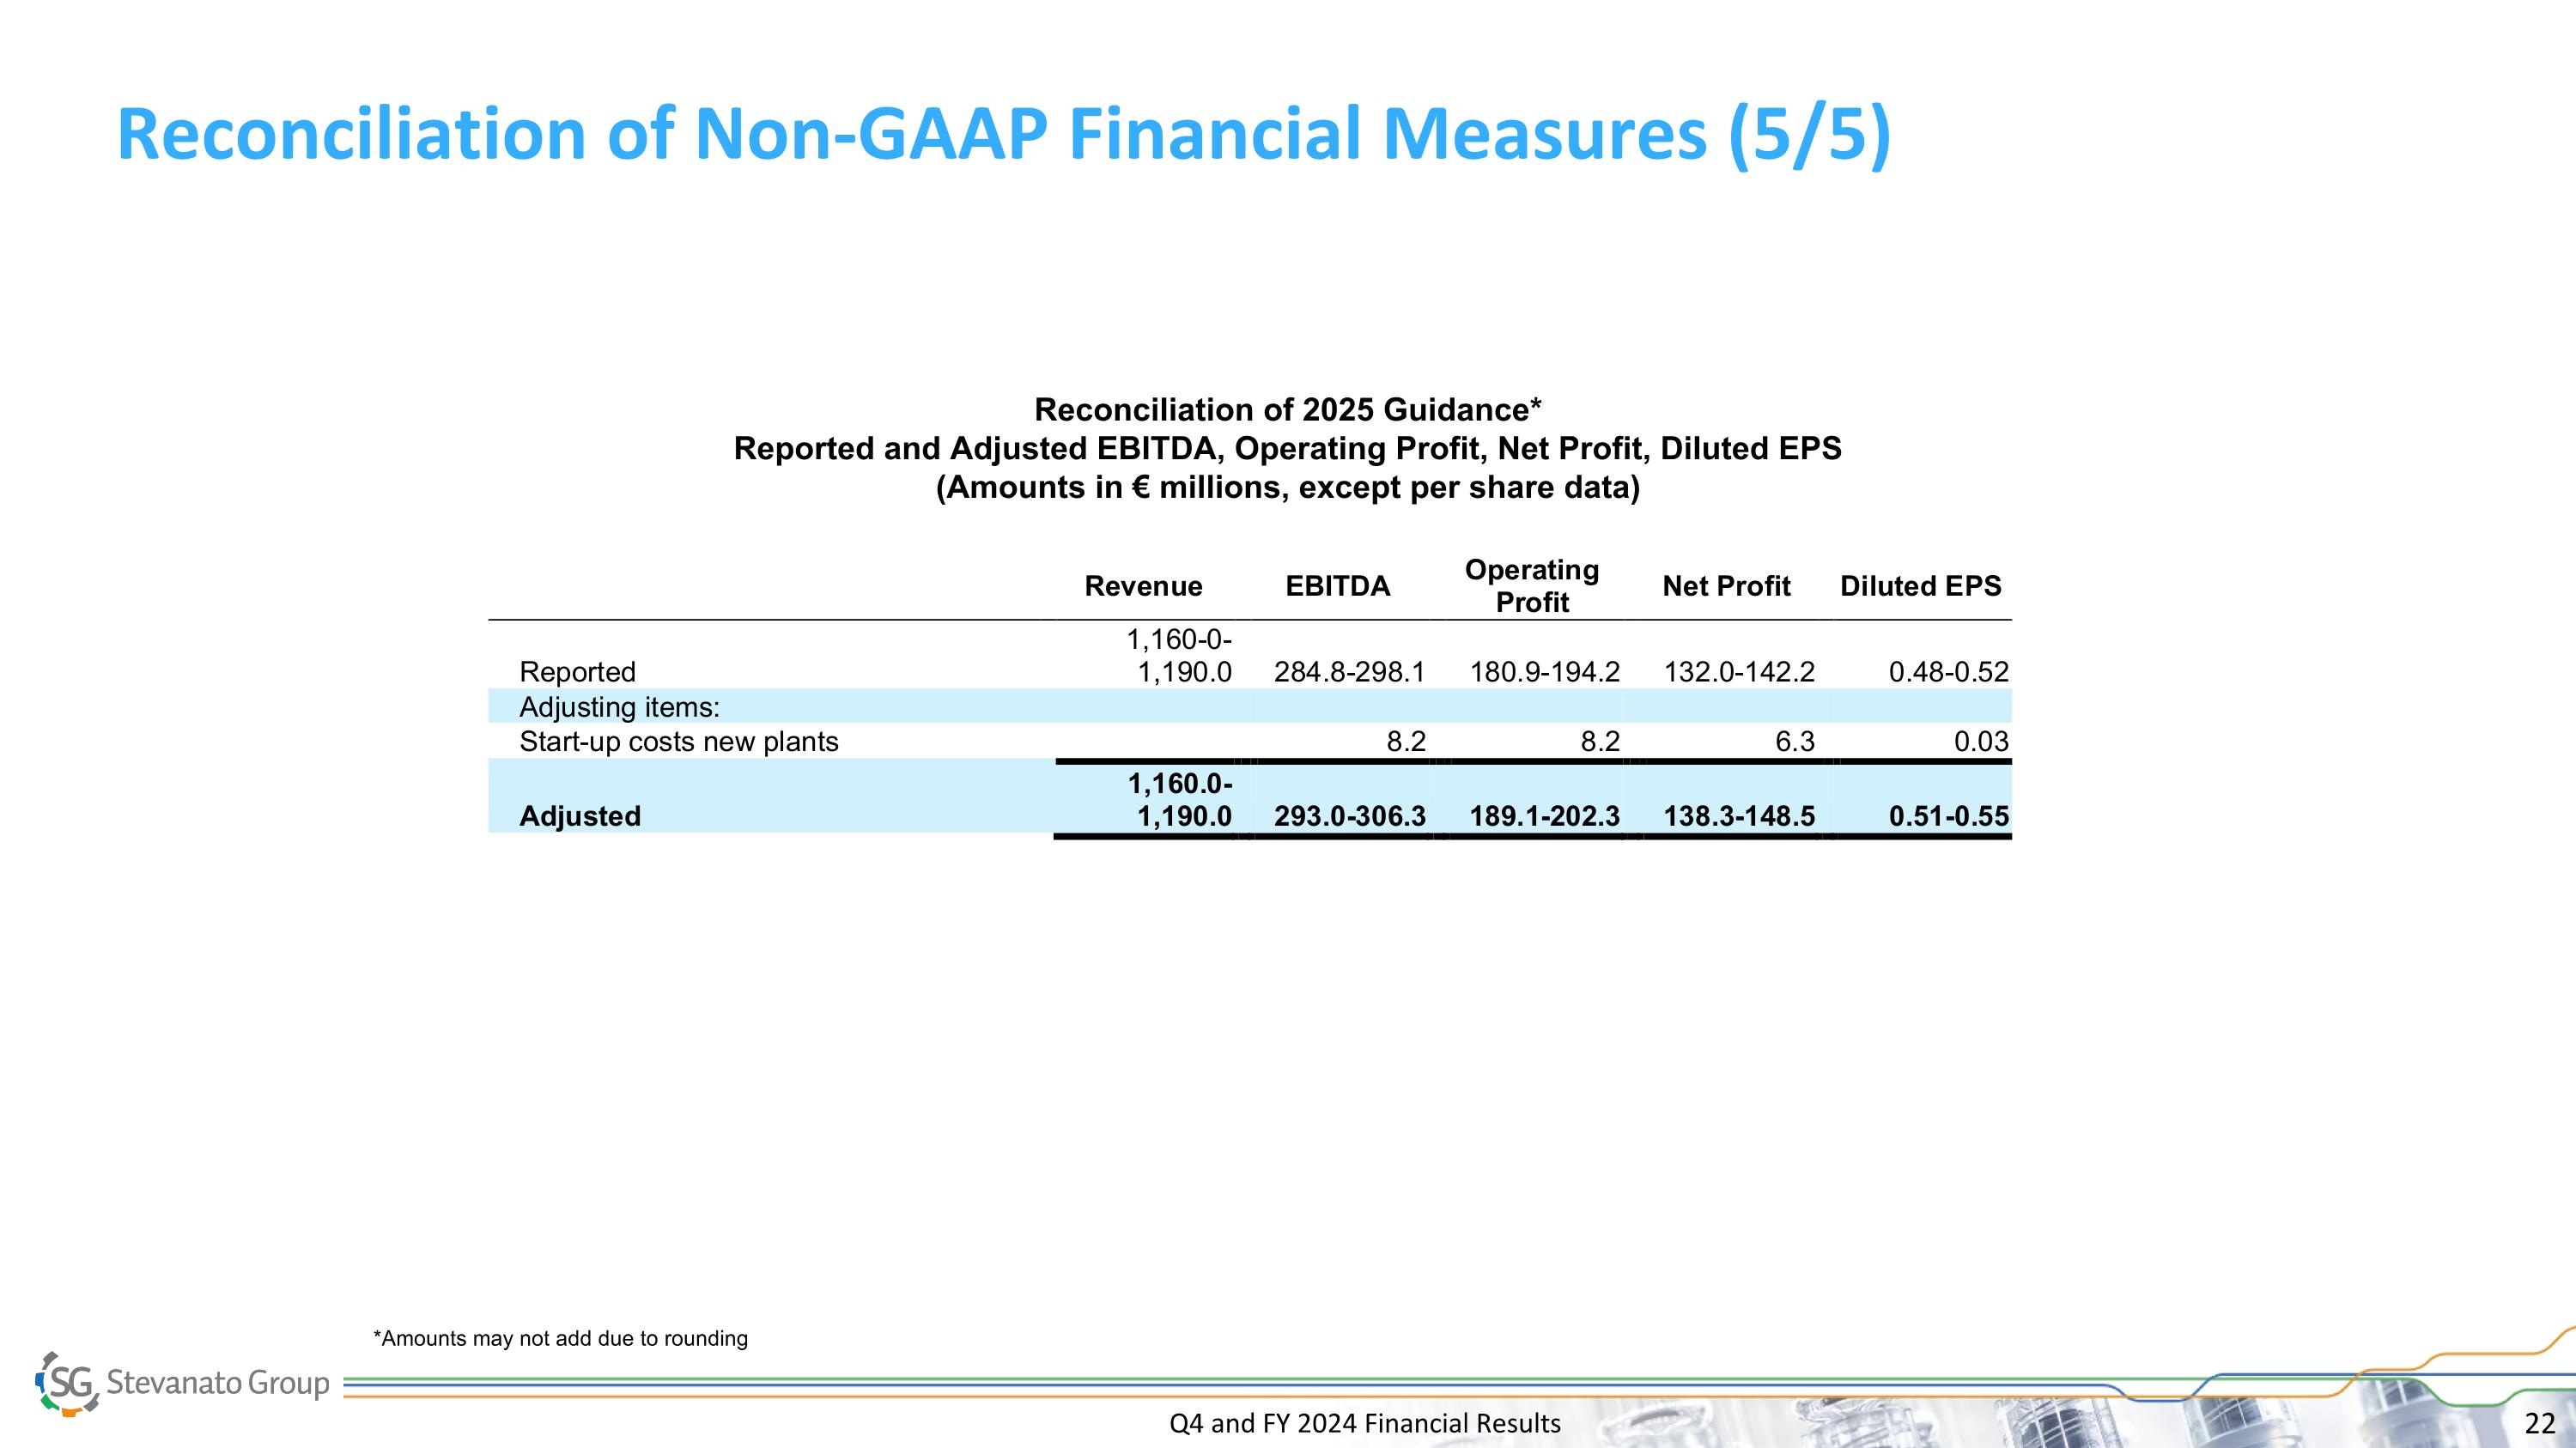The image size is (2576, 1448).
Task: Click the slide title heading
Action: [x=1004, y=134]
